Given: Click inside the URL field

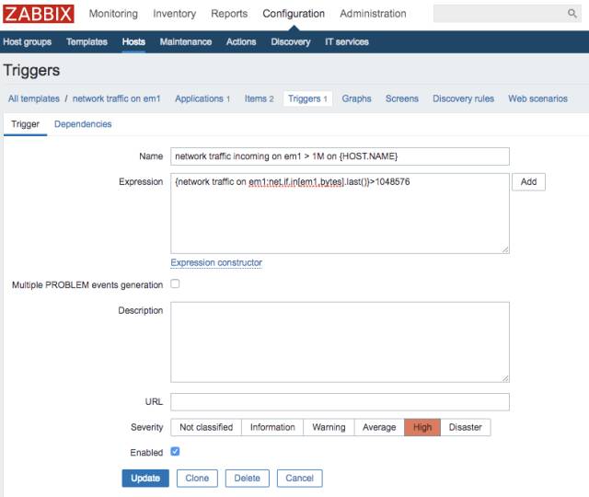Looking at the screenshot, I should (340, 401).
